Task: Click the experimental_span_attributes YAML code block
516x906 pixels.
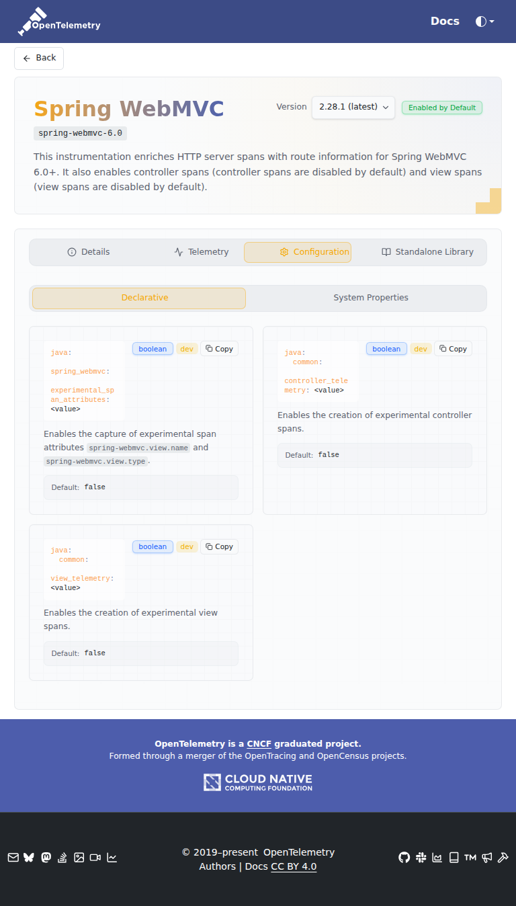Action: click(x=84, y=380)
